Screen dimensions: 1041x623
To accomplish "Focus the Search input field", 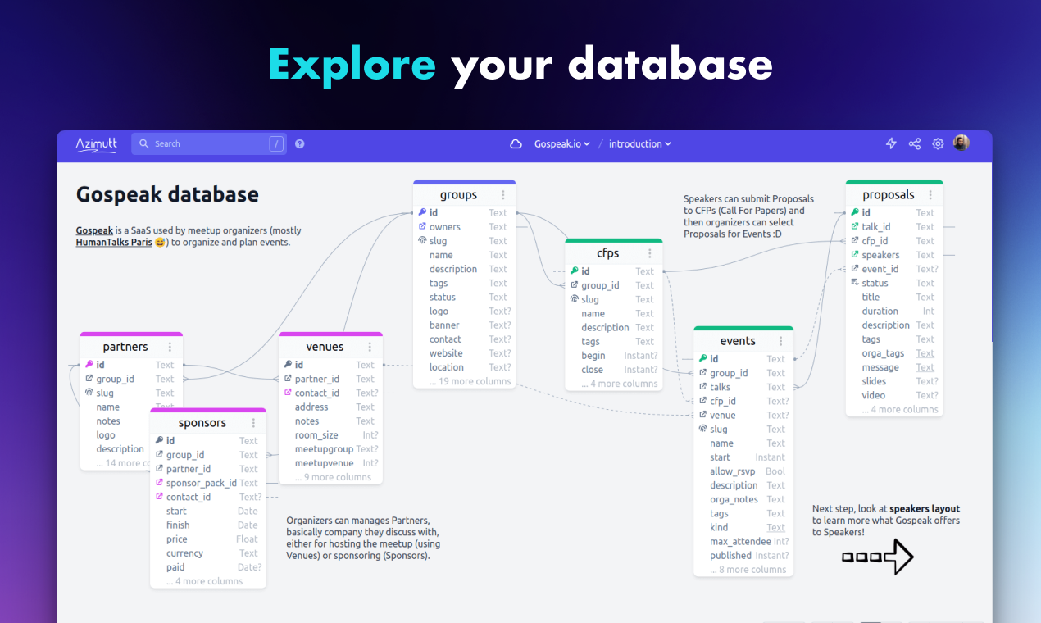I will pyautogui.click(x=209, y=144).
